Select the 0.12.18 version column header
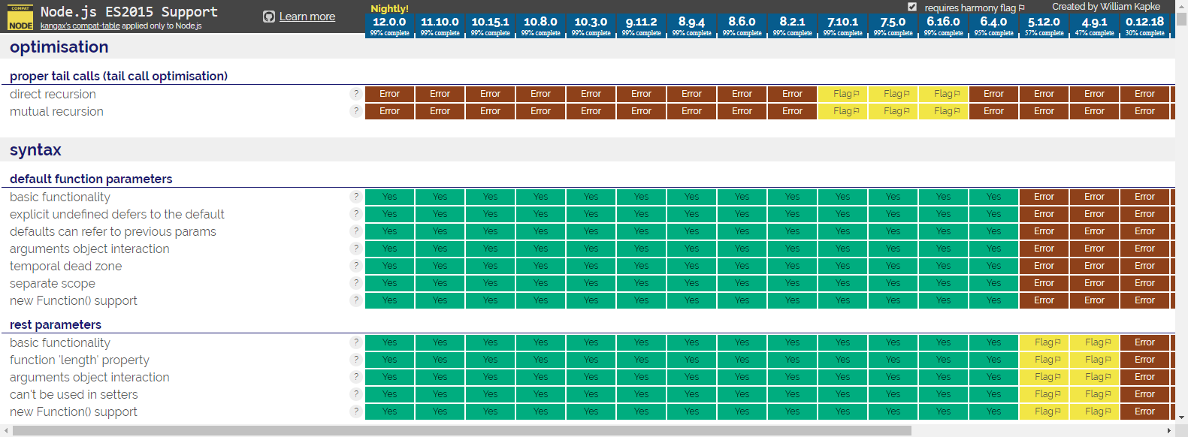This screenshot has width=1188, height=437. pos(1144,26)
